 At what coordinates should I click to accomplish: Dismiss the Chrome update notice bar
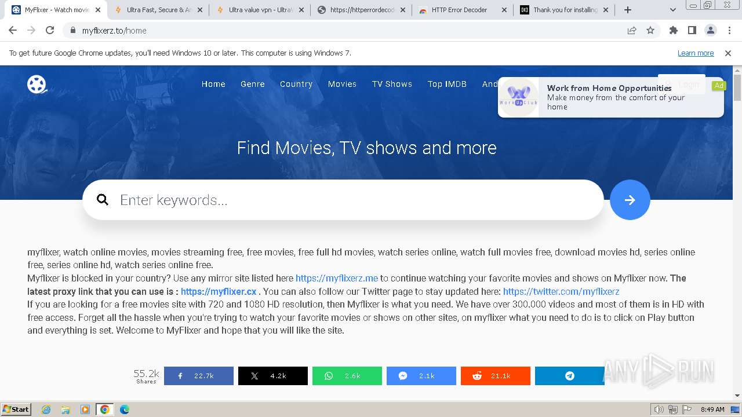point(728,53)
